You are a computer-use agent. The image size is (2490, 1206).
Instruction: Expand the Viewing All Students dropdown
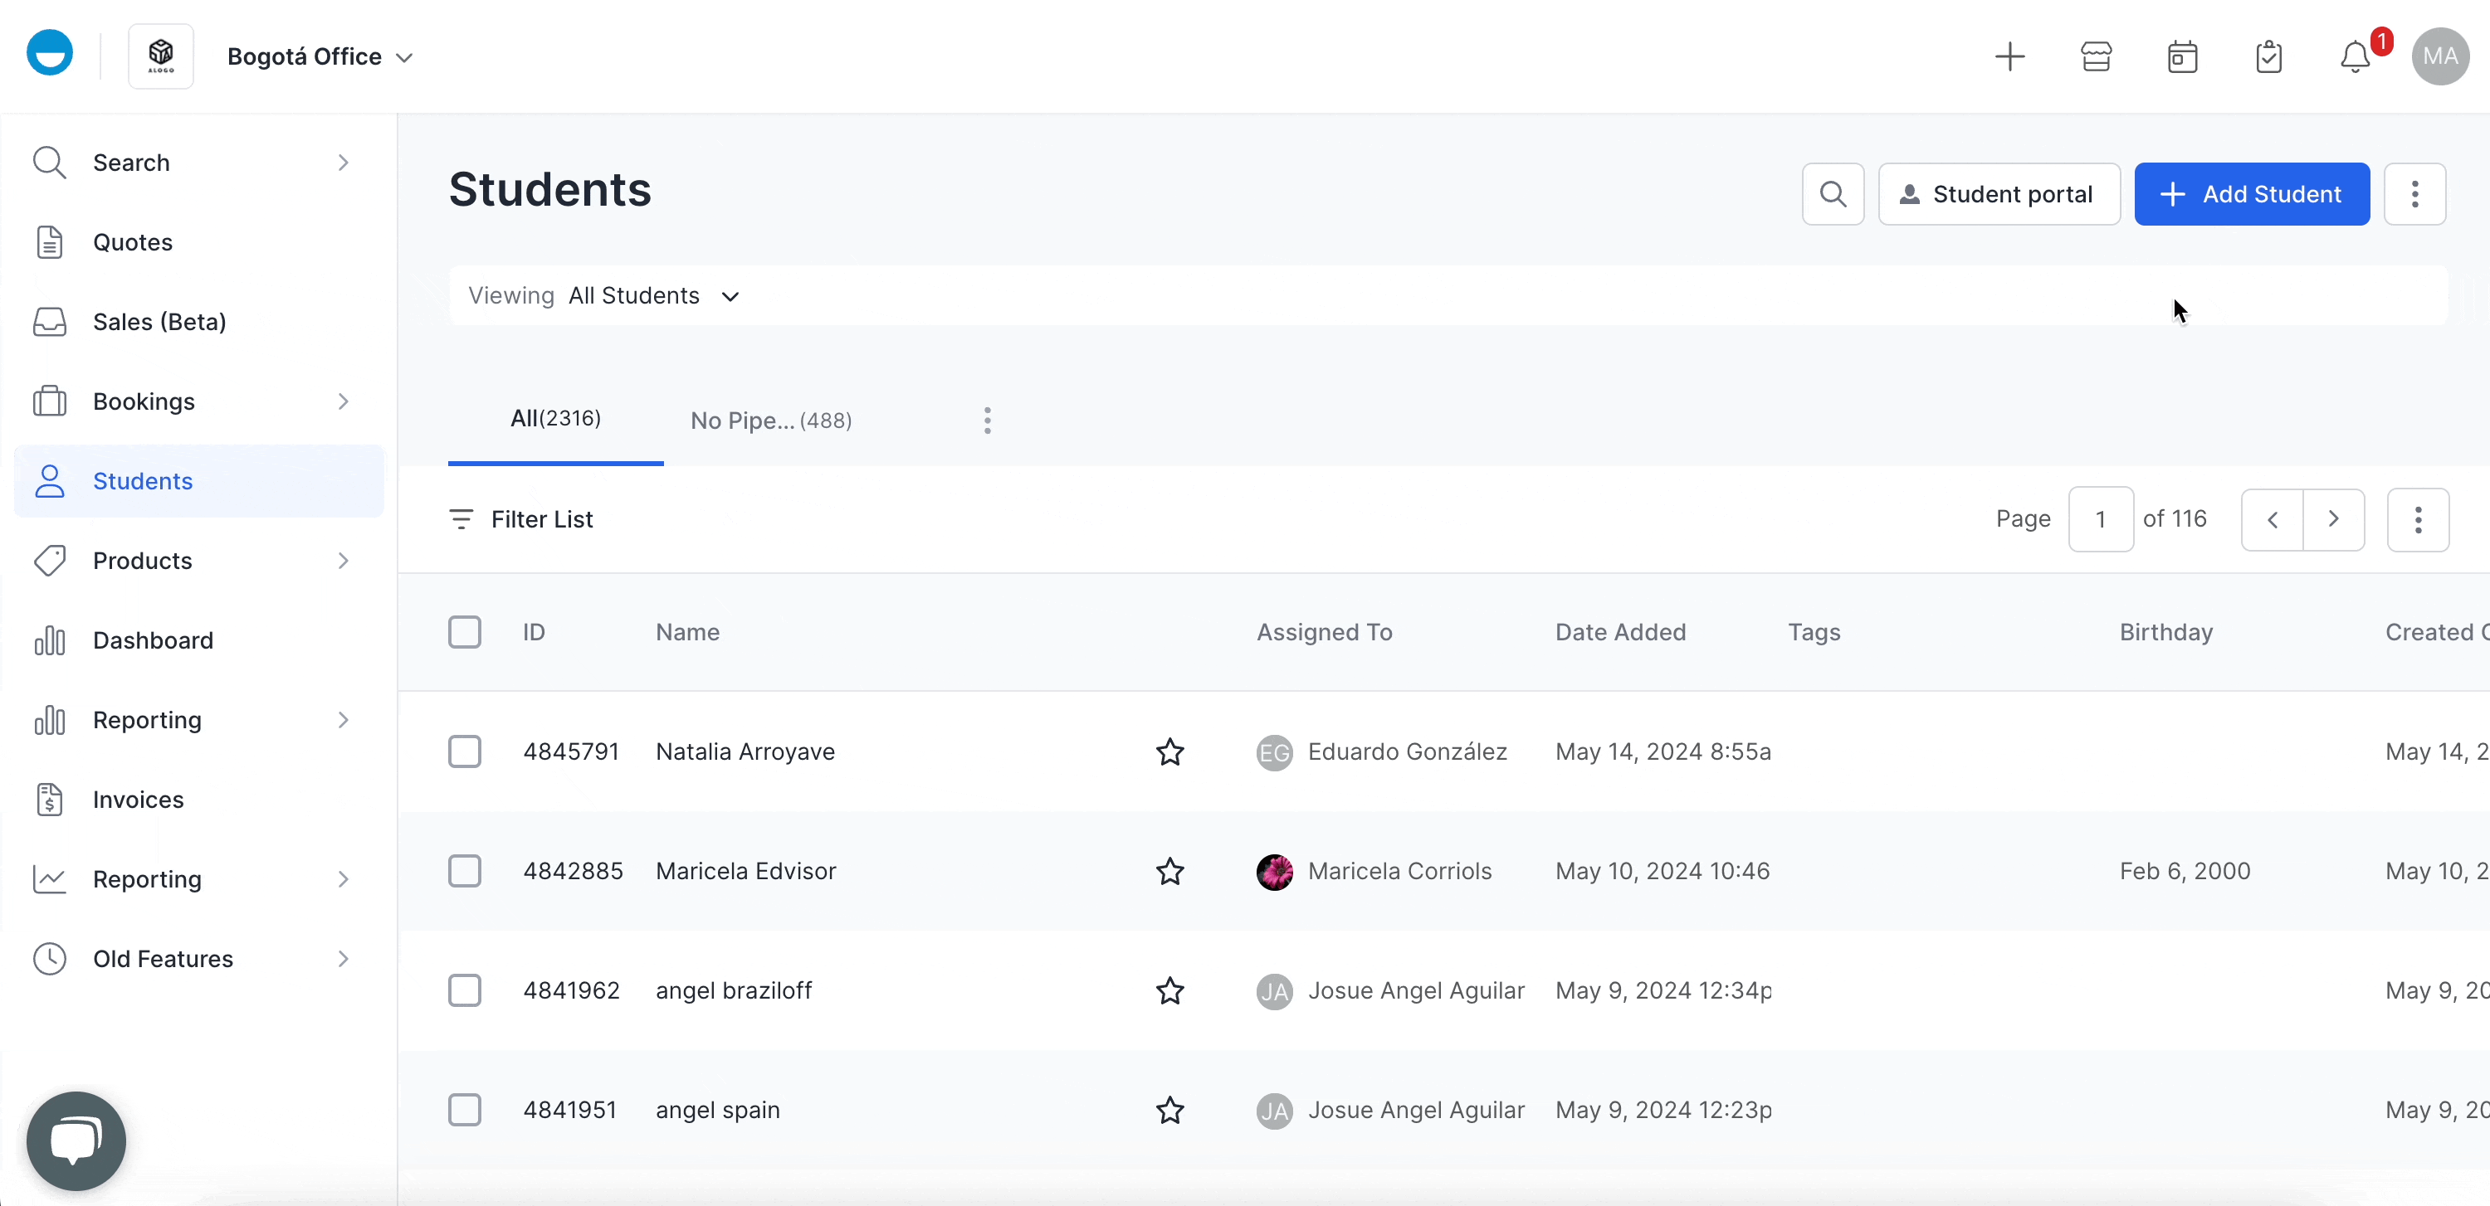click(x=653, y=296)
